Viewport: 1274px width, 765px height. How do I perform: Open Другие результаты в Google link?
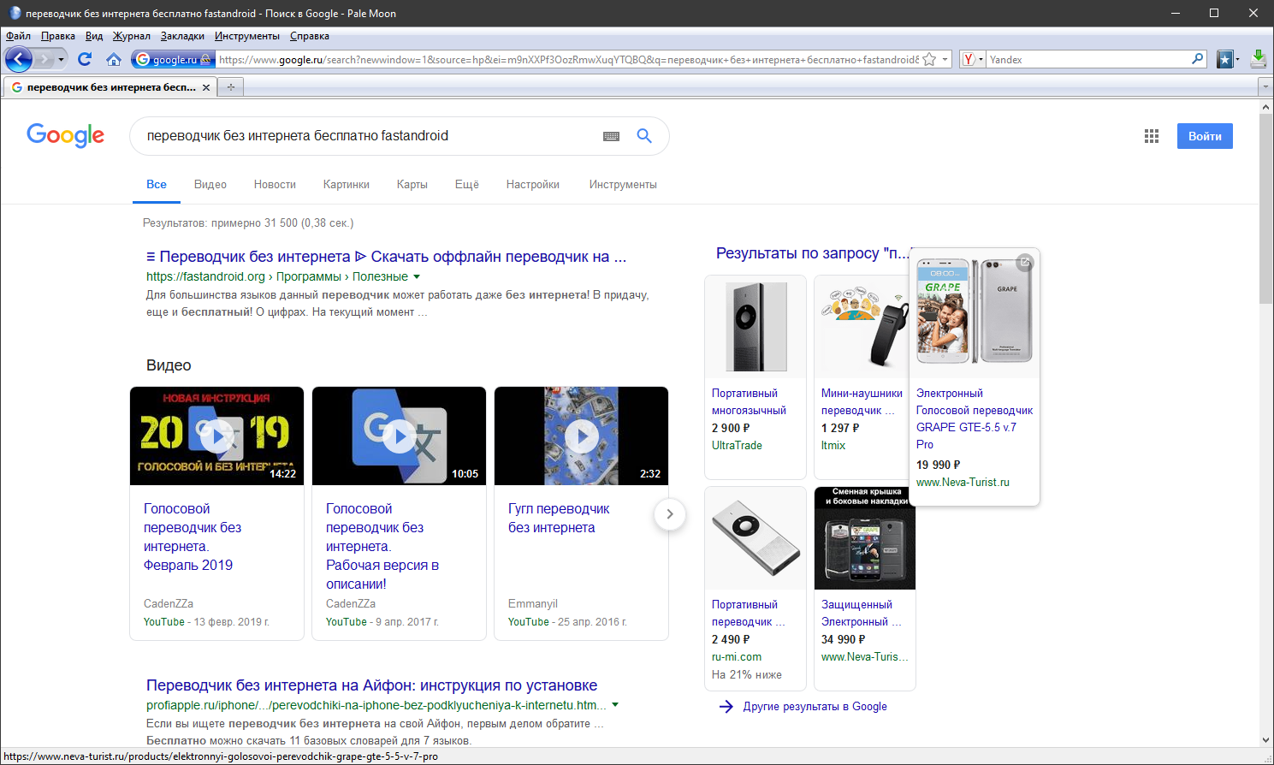(x=815, y=707)
